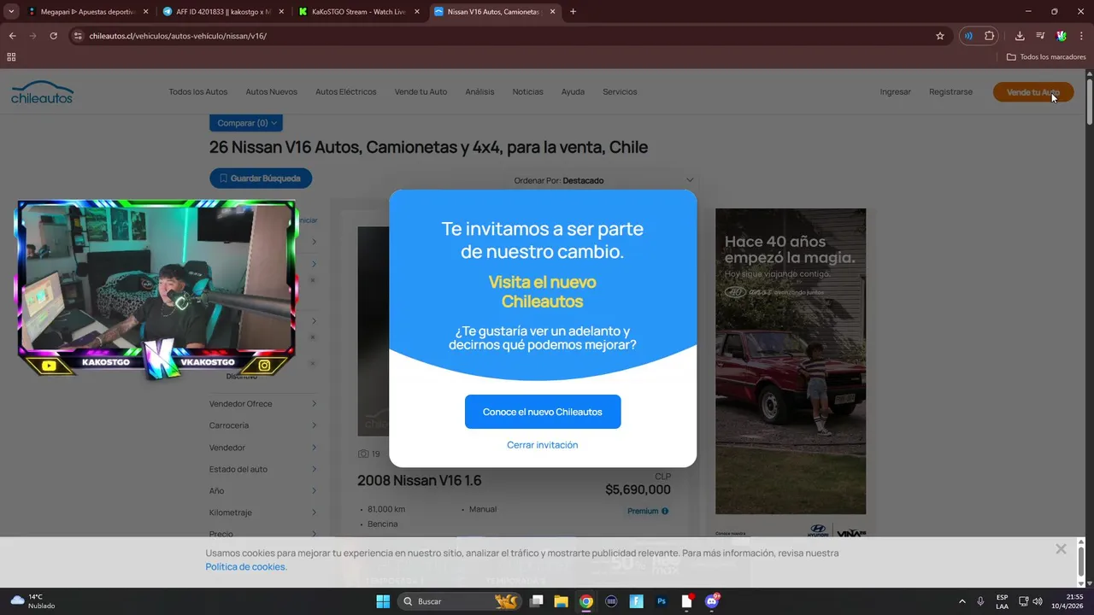This screenshot has width=1094, height=615.
Task: Open File Explorer from the taskbar
Action: 562,601
